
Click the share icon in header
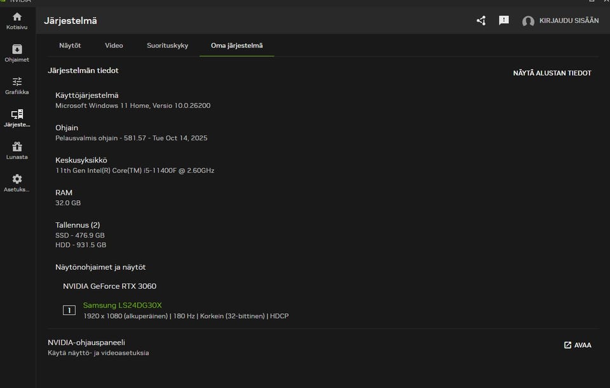click(x=481, y=20)
